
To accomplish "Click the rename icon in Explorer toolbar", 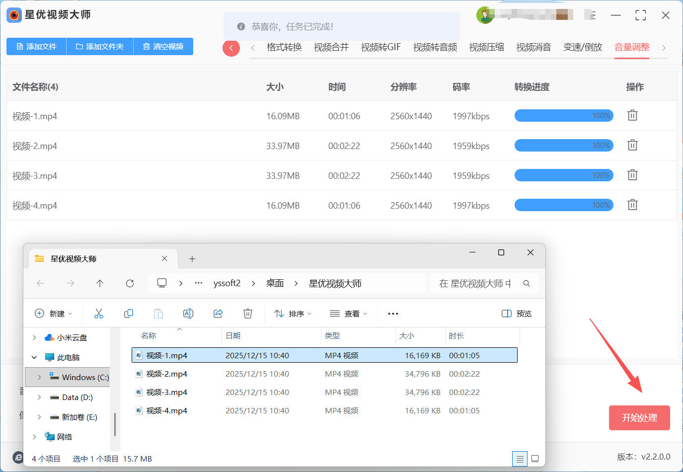I will (188, 314).
